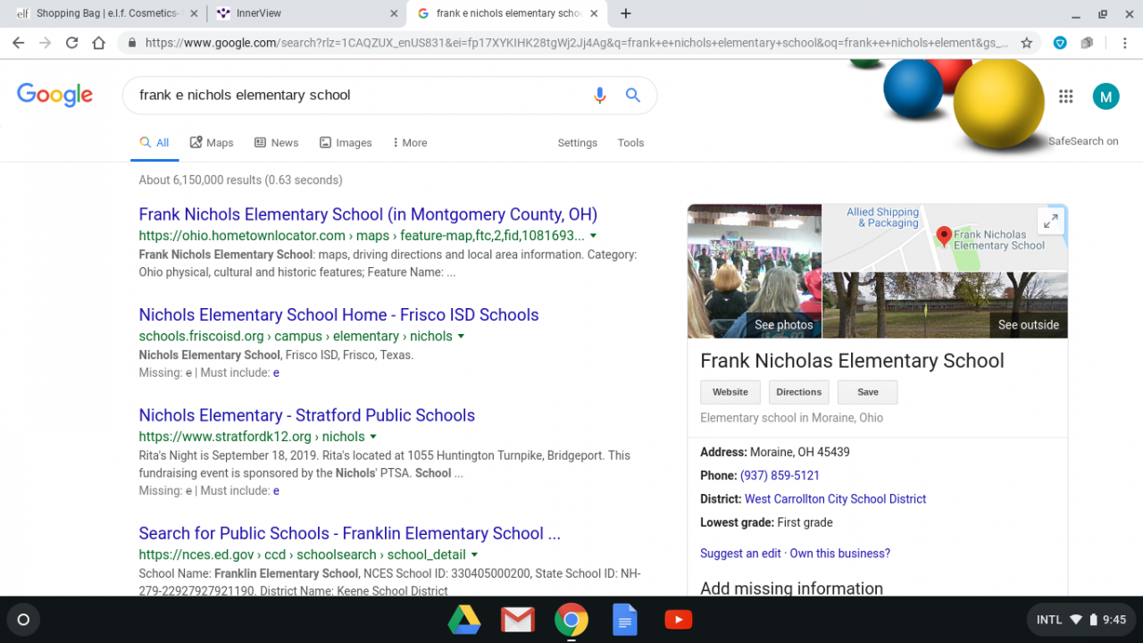The image size is (1143, 643).
Task: View site info via the padlock icon
Action: click(132, 43)
